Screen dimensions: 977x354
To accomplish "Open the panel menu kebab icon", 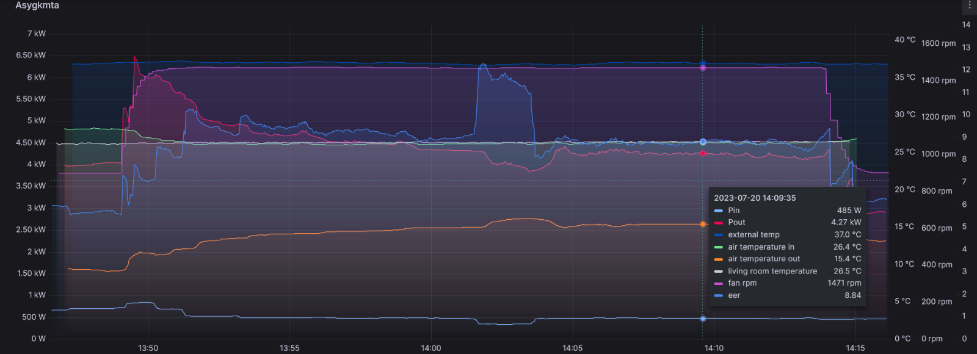I will tap(970, 5).
